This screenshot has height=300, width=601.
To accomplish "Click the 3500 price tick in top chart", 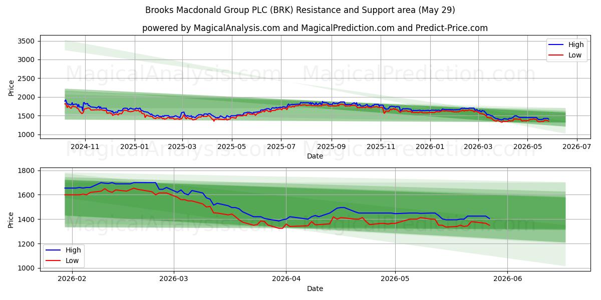I will pos(27,41).
